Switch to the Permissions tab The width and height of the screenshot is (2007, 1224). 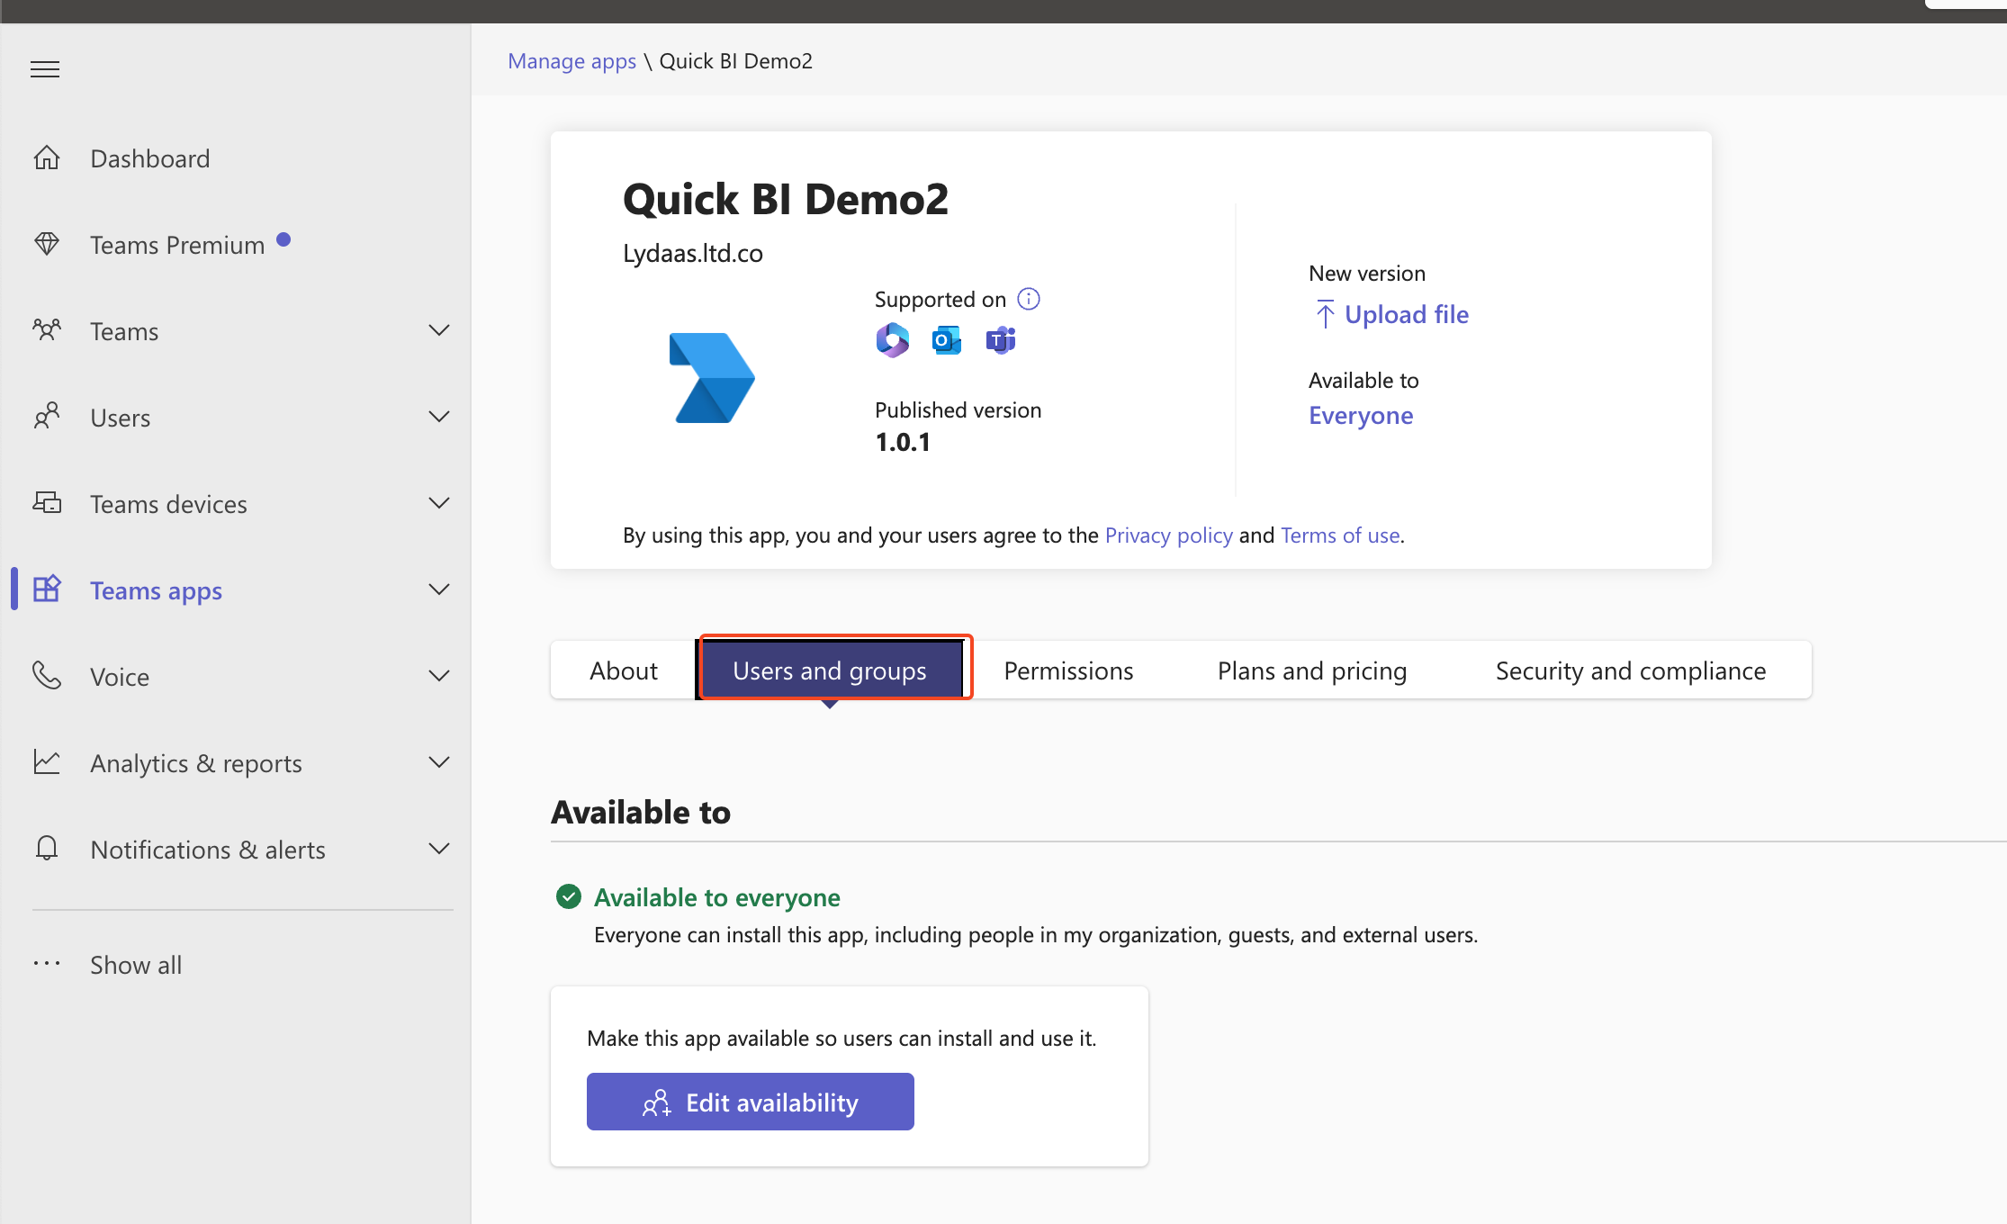1068,670
